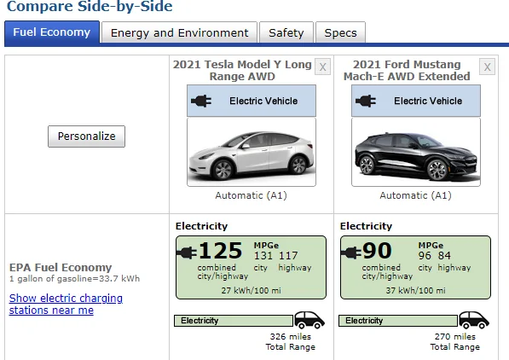Click 1 gallon of gasoline=33.7 kWh note
Screen dimensions: 509x360
[75, 279]
